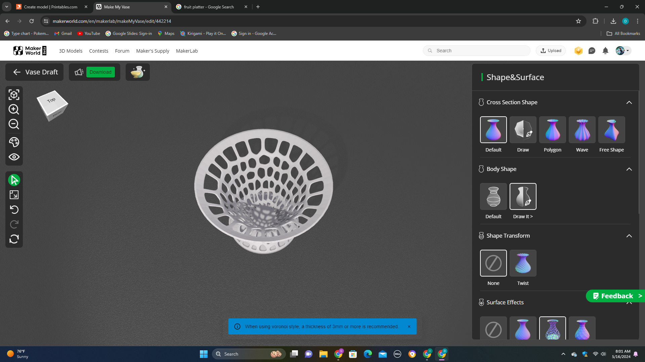Click the scale tool icon
Viewport: 645px width, 362px height.
point(14,195)
